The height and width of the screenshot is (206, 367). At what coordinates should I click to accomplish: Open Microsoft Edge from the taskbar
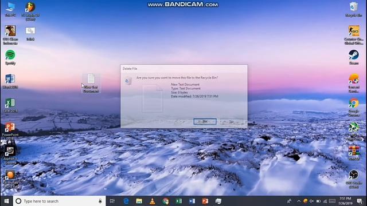coord(126,201)
